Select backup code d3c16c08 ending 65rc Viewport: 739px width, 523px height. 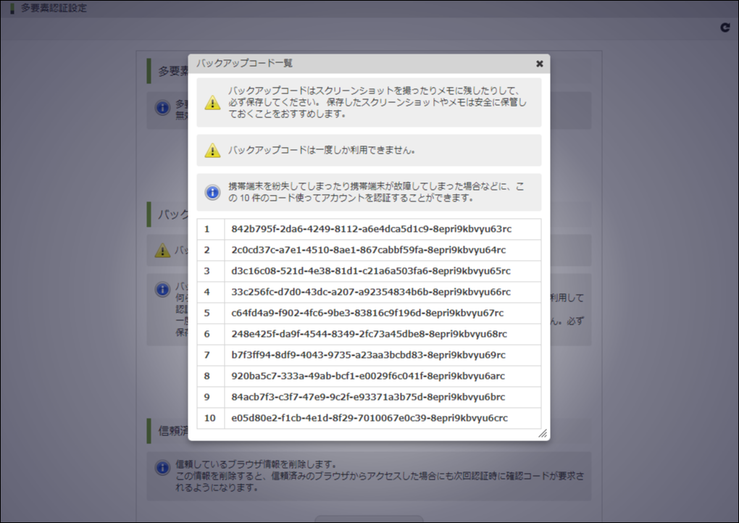(x=371, y=271)
